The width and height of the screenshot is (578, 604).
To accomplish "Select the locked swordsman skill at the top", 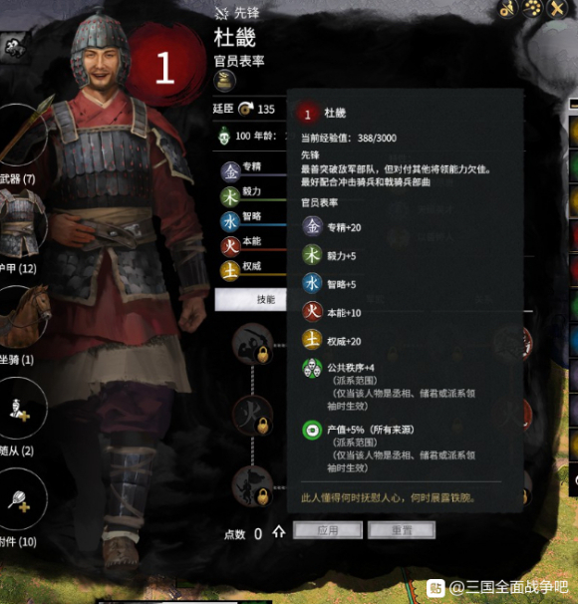I will tap(252, 345).
